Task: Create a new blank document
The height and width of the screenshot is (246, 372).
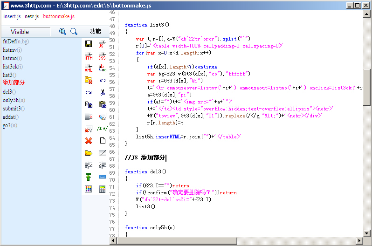Action: (103, 141)
